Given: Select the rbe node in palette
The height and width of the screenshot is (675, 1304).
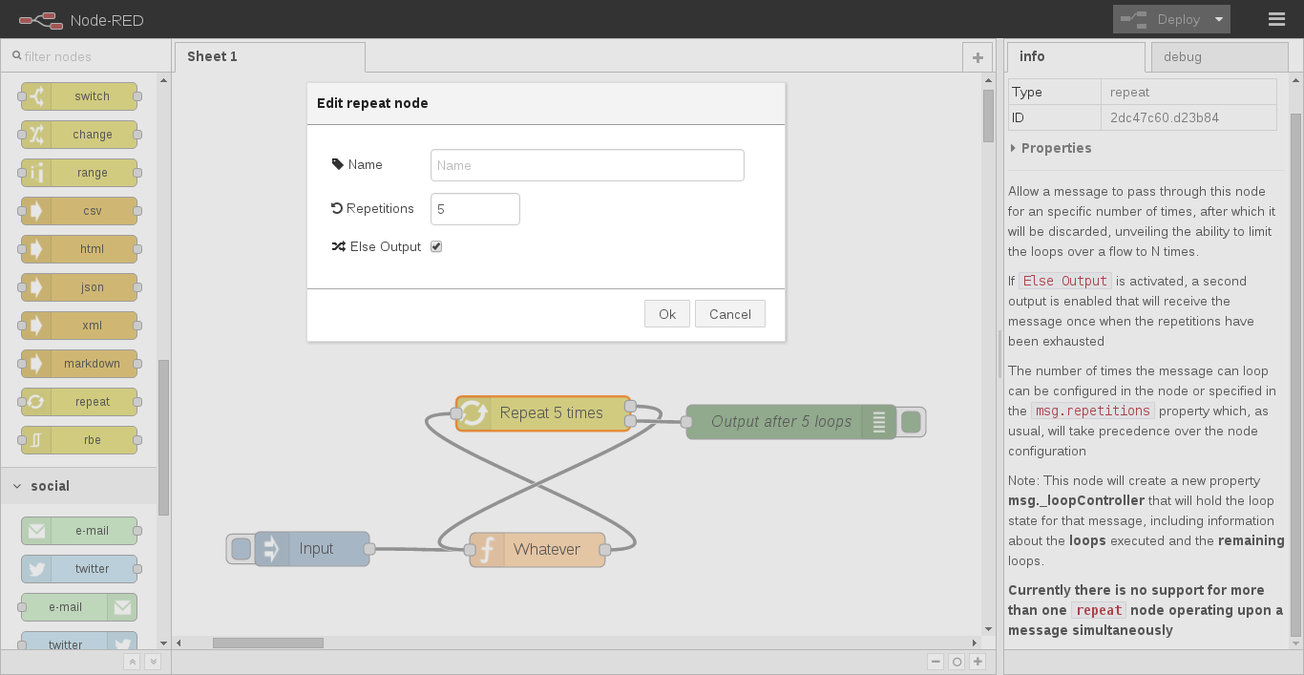Looking at the screenshot, I should point(79,440).
